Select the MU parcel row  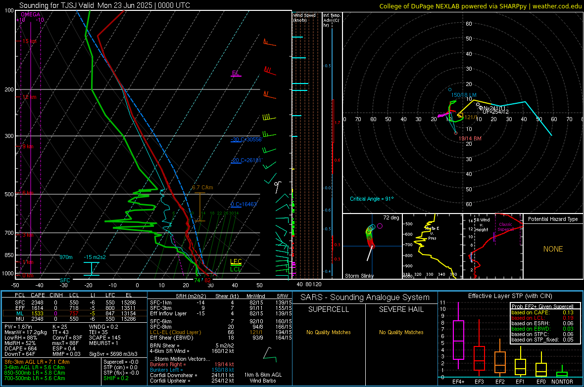pos(74,319)
